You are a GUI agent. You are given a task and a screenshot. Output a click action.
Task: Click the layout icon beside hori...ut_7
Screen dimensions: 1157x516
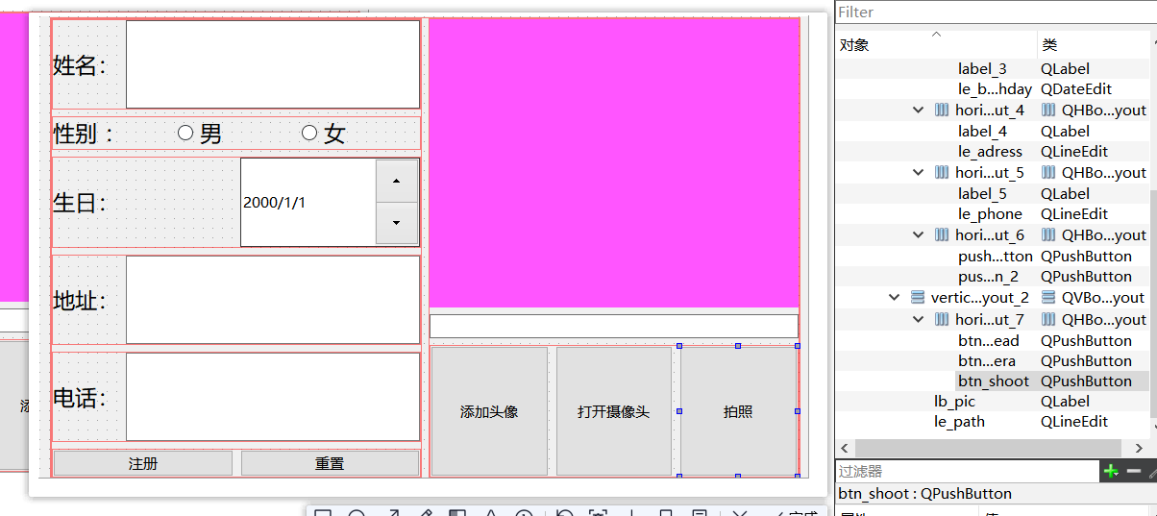point(942,319)
